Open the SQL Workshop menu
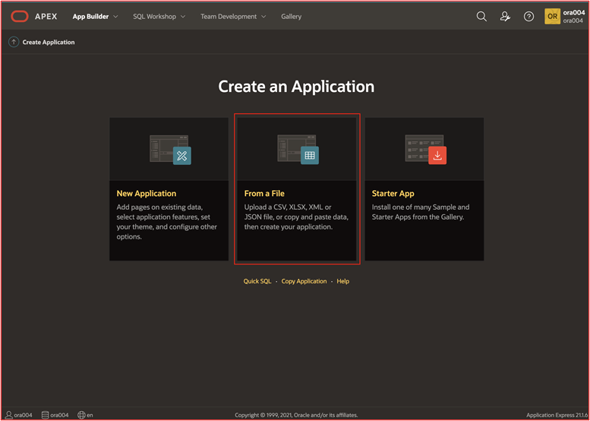Image resolution: width=590 pixels, height=421 pixels. pos(154,17)
